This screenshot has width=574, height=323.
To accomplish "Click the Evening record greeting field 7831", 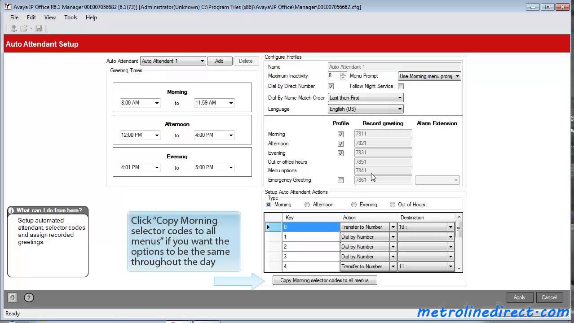I will point(383,153).
